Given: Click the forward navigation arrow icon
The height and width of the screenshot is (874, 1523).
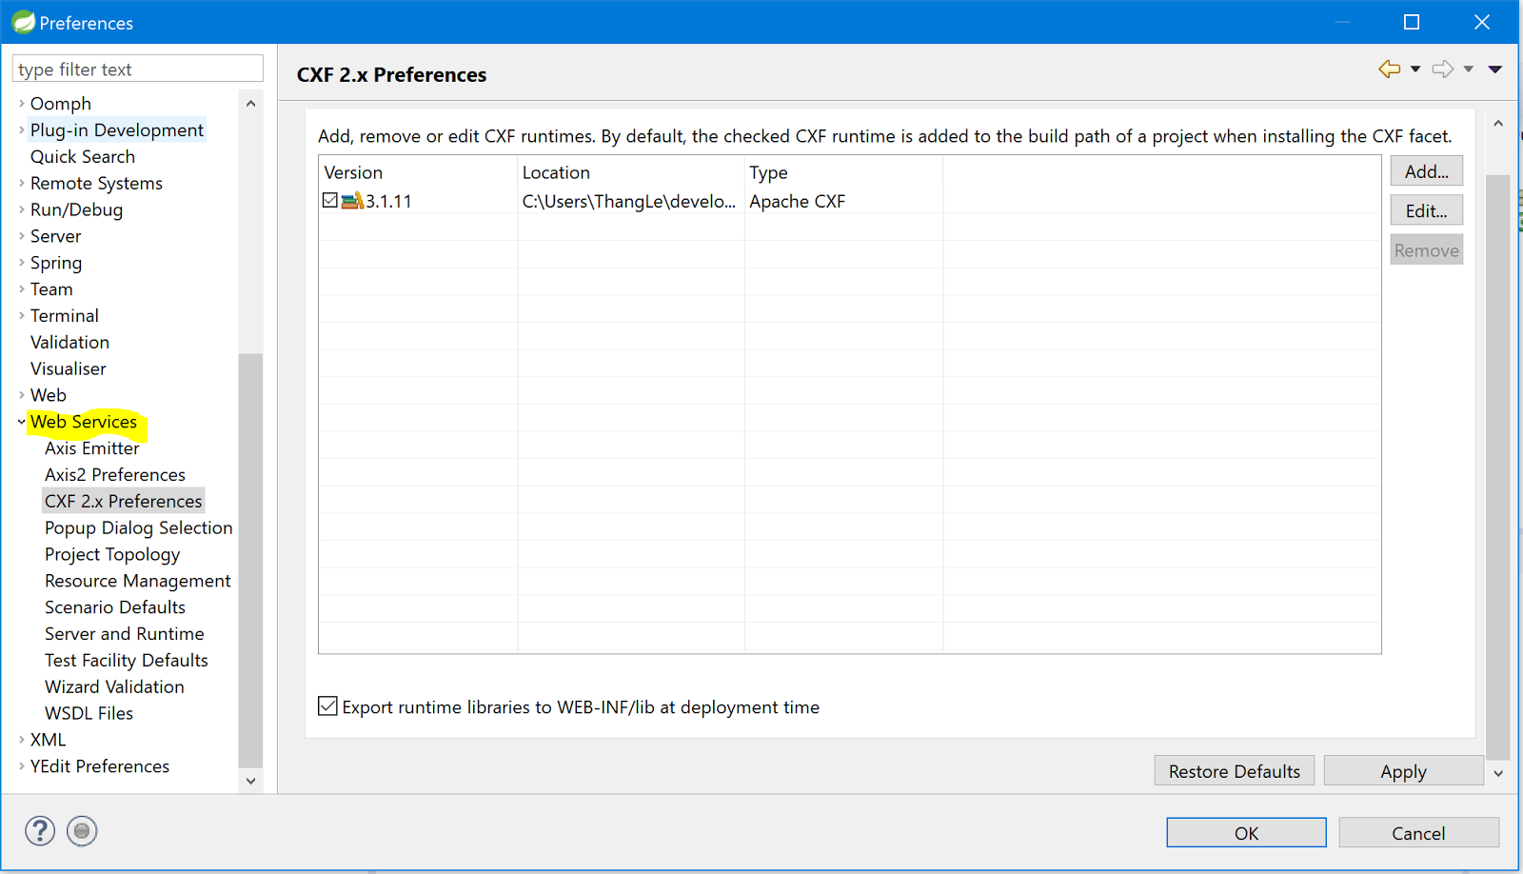Looking at the screenshot, I should tap(1443, 69).
